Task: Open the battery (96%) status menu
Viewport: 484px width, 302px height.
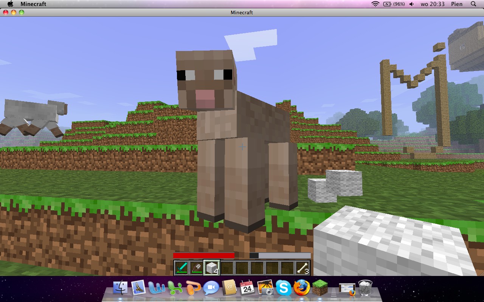Action: click(x=393, y=4)
